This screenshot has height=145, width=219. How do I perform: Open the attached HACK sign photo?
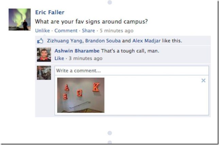(x=81, y=95)
